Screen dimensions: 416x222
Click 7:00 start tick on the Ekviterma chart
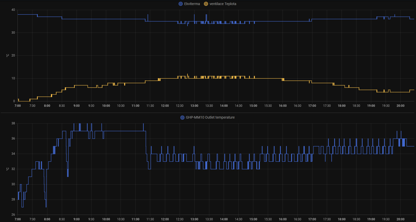(x=18, y=106)
